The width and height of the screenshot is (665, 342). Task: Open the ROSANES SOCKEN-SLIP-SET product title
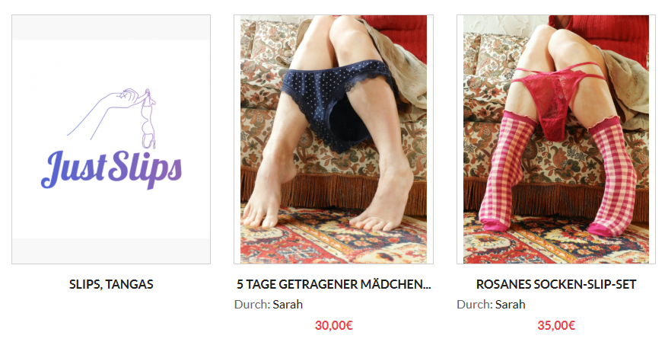[x=556, y=284]
